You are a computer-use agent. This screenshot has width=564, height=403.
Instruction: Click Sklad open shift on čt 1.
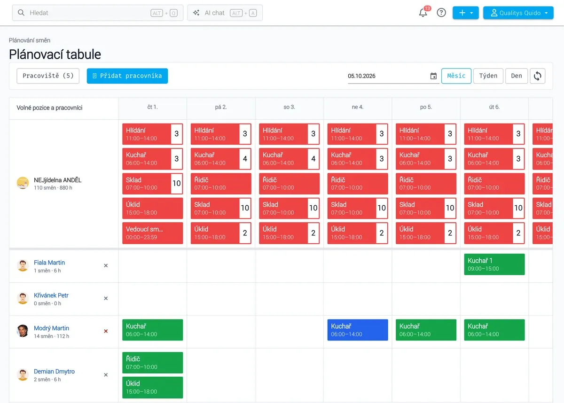pos(153,184)
